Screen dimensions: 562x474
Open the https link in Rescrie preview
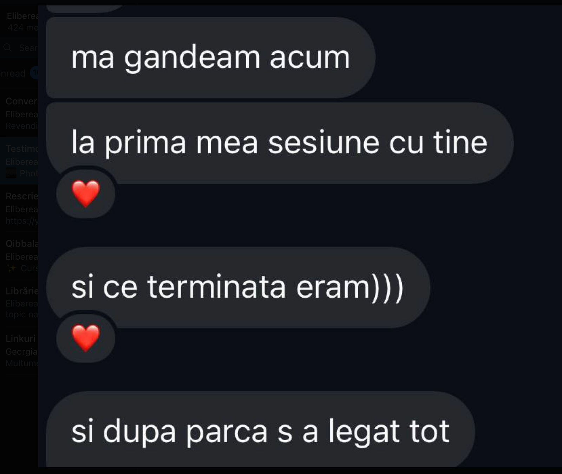click(x=22, y=221)
